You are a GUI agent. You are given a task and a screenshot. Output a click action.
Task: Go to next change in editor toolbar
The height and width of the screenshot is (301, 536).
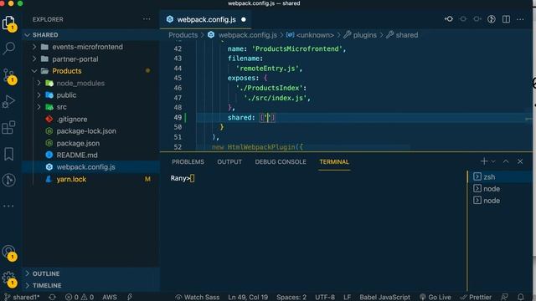pos(477,19)
